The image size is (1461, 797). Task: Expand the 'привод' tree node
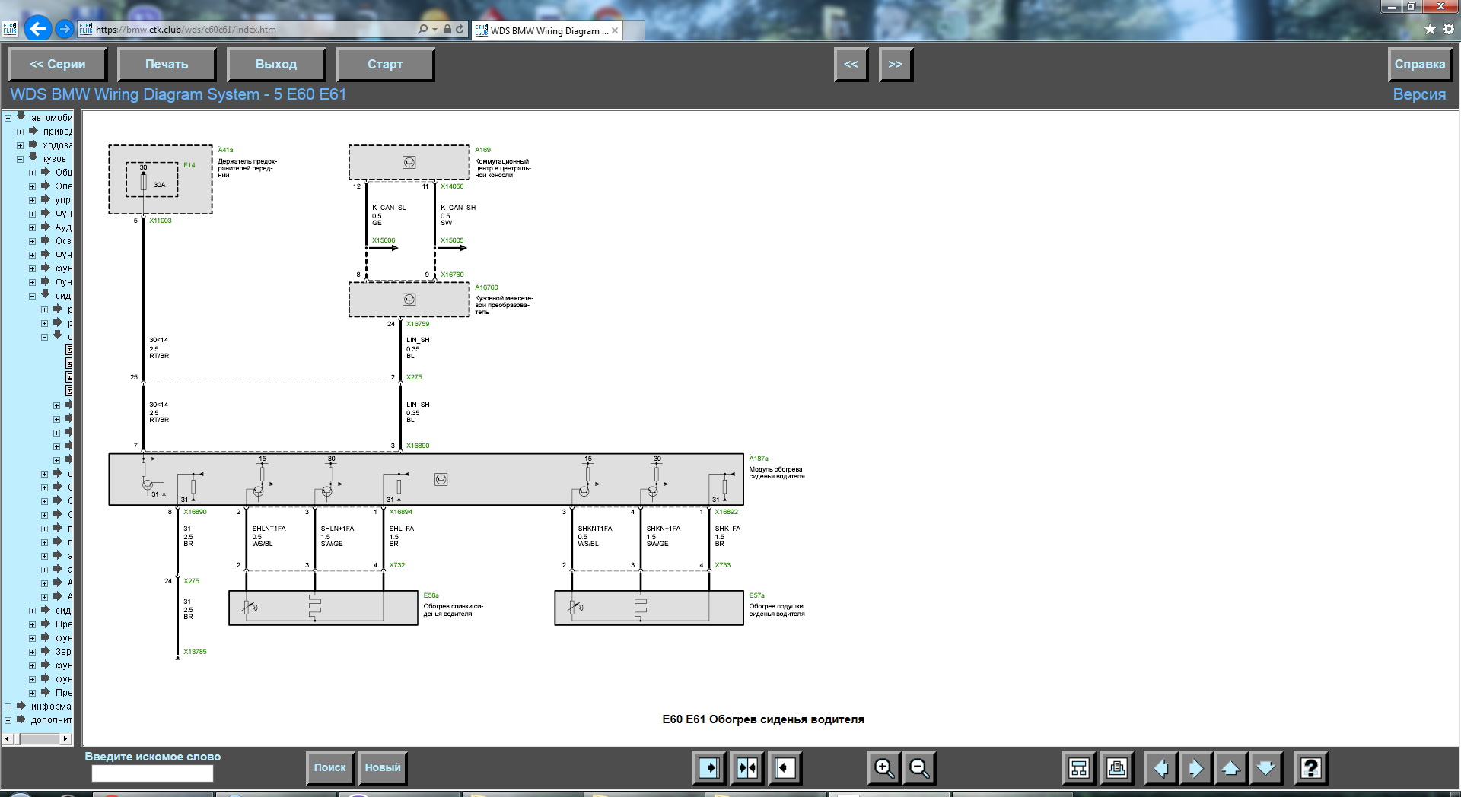click(x=21, y=132)
